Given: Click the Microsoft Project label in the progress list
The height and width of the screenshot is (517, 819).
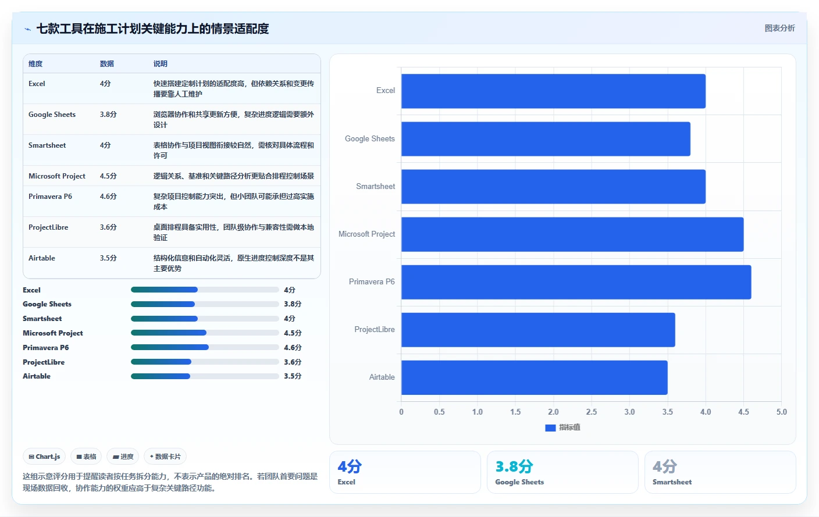Looking at the screenshot, I should [53, 333].
